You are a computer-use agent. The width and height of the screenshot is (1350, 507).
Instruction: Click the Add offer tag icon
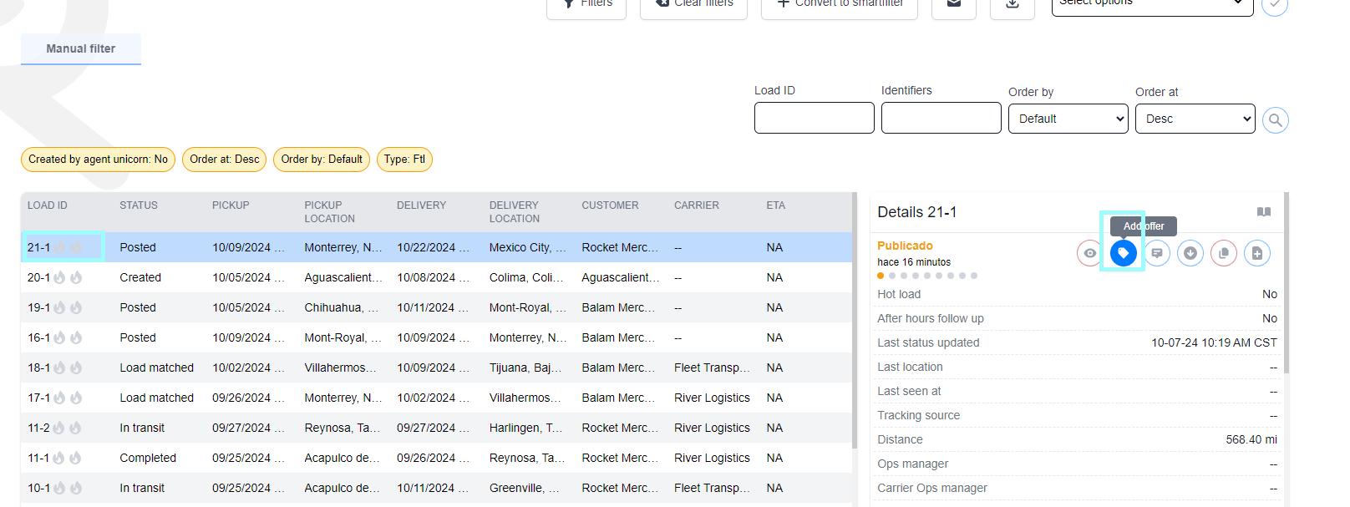tap(1123, 253)
